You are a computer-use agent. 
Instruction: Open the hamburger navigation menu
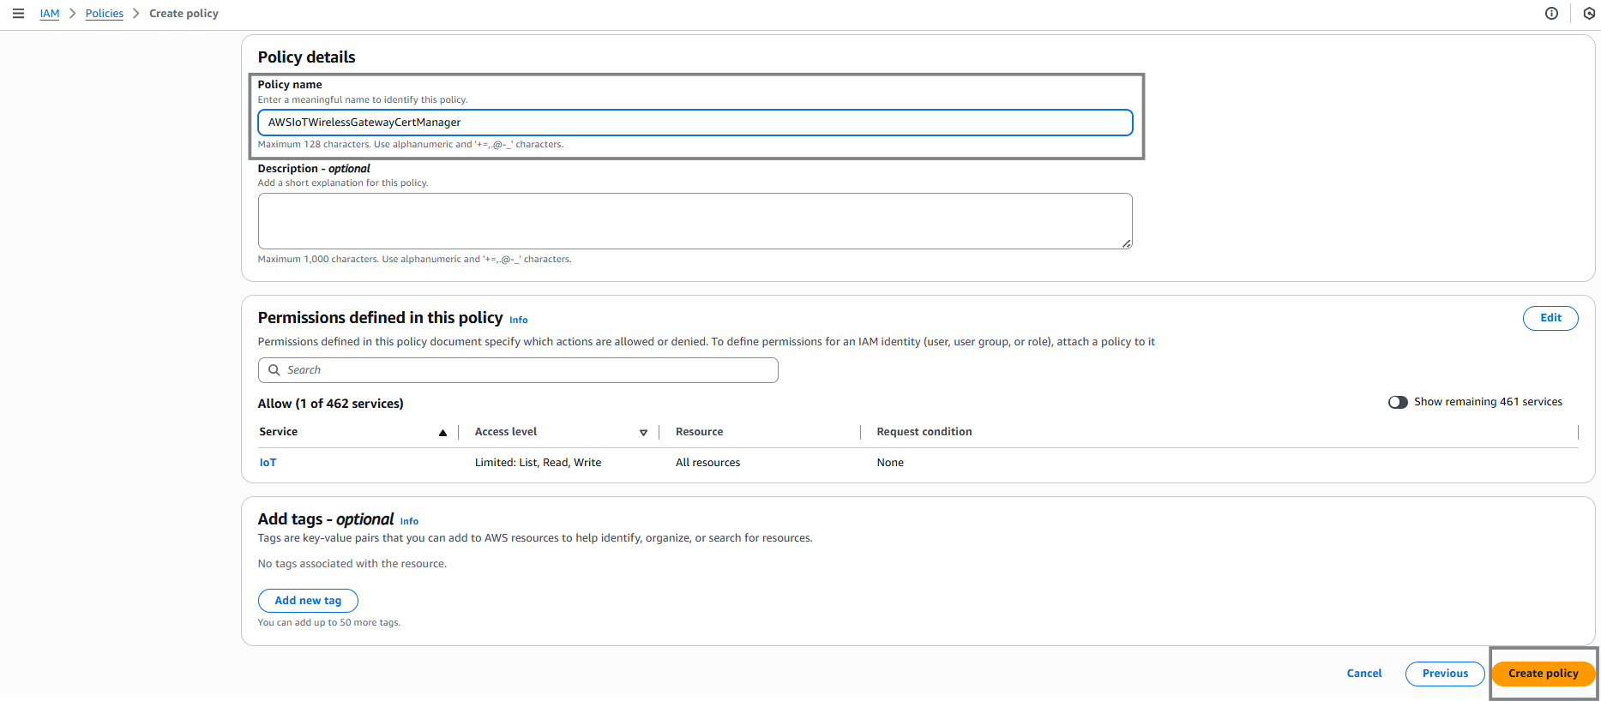pyautogui.click(x=18, y=14)
